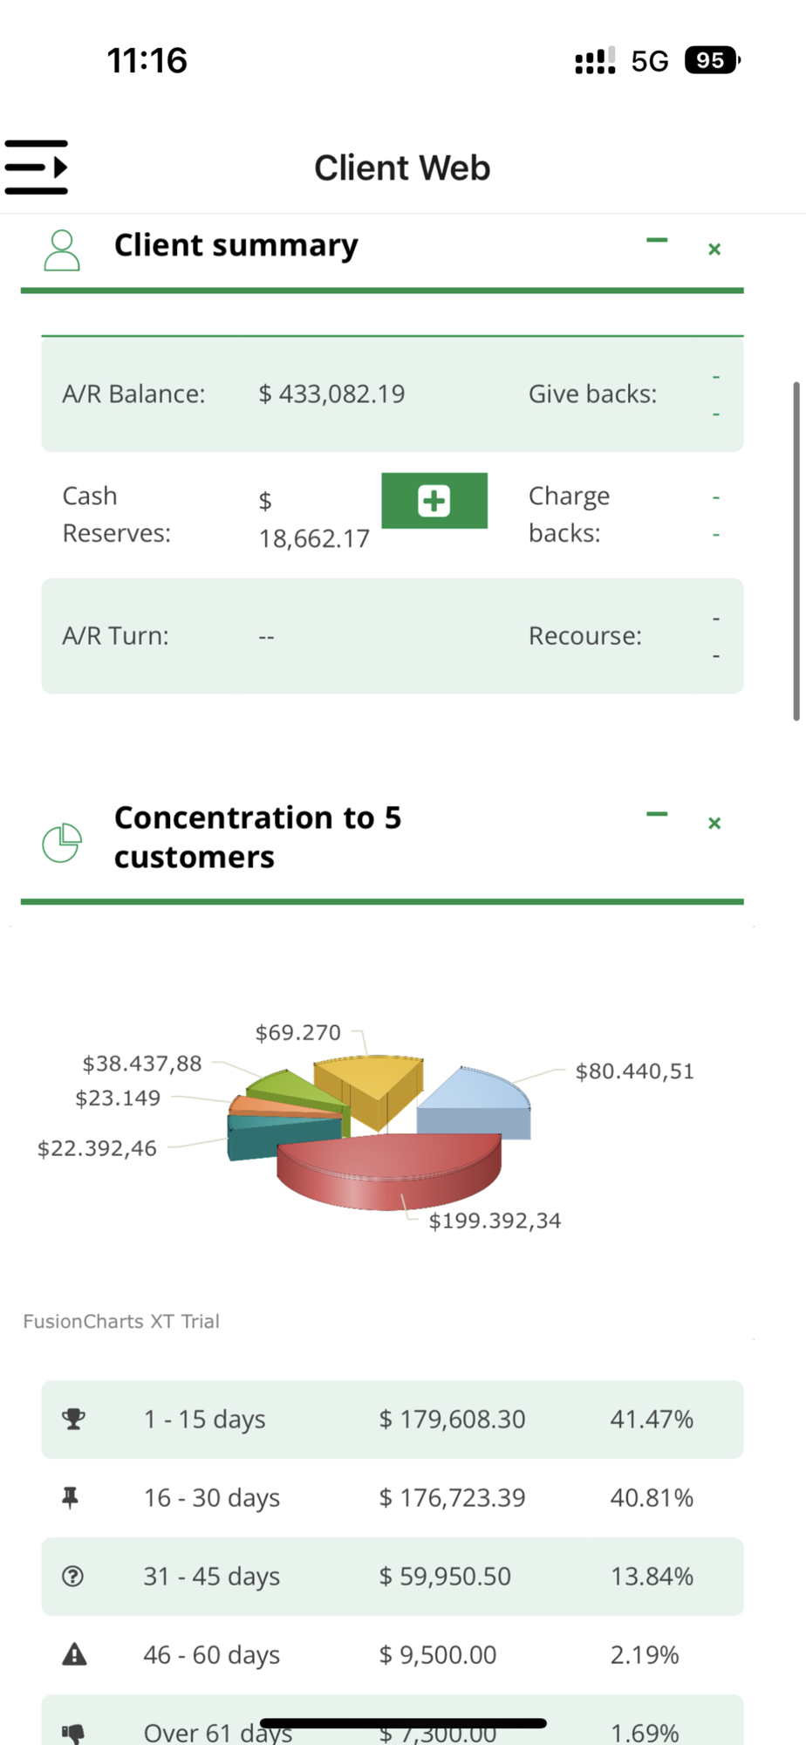Click the trophy icon for 1 - 15 days
806x1745 pixels.
pos(74,1419)
